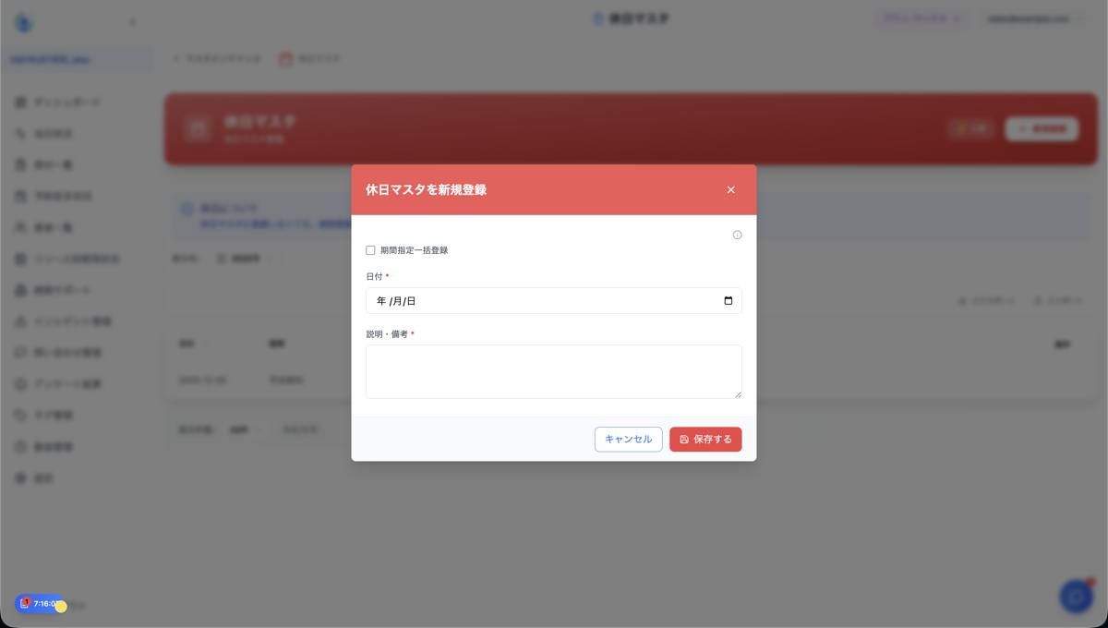Click the back arrow in the breadcrumb
Image resolution: width=1108 pixels, height=628 pixels.
[x=175, y=58]
